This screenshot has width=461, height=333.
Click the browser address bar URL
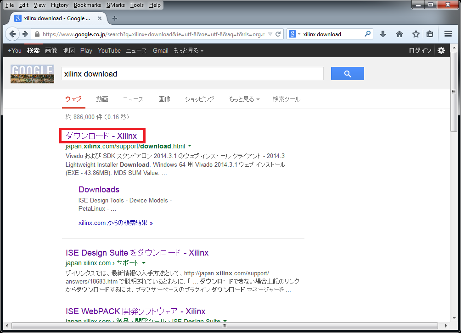point(153,34)
